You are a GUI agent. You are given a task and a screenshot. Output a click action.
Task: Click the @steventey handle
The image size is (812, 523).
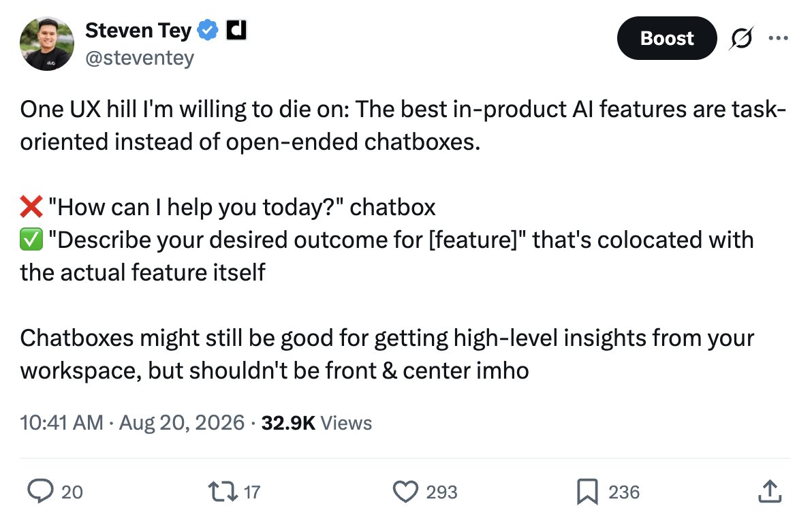pyautogui.click(x=139, y=57)
